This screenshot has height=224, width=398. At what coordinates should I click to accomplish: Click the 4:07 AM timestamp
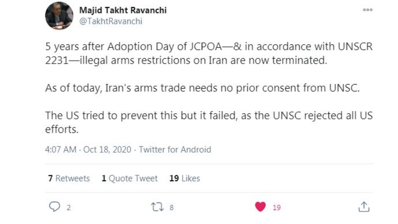[60, 149]
